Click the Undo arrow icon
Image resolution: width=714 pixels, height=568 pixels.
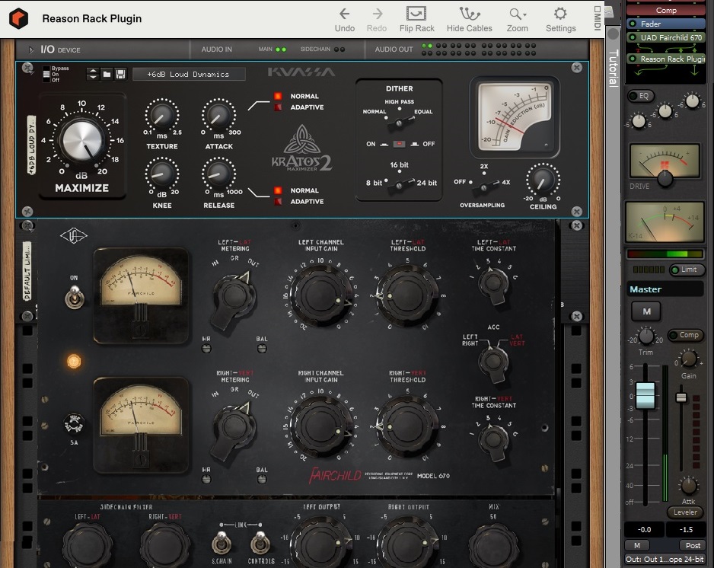coord(344,14)
